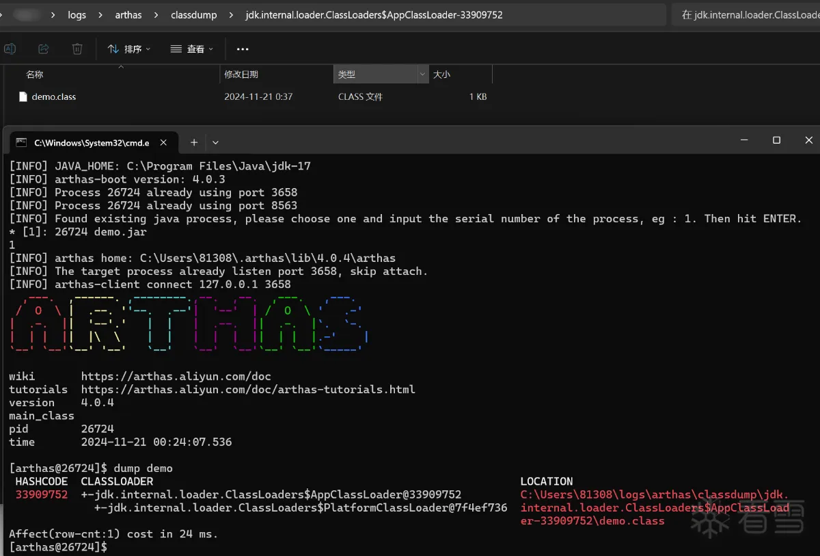
Task: Click the CLASS 文件 type cell
Action: pos(360,97)
